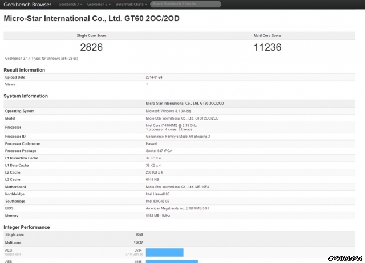
Task: Click the System Information column header
Action: coord(185,104)
